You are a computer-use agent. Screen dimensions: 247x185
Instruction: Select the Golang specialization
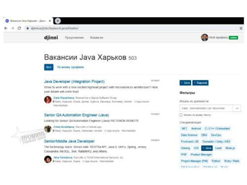coord(185,148)
